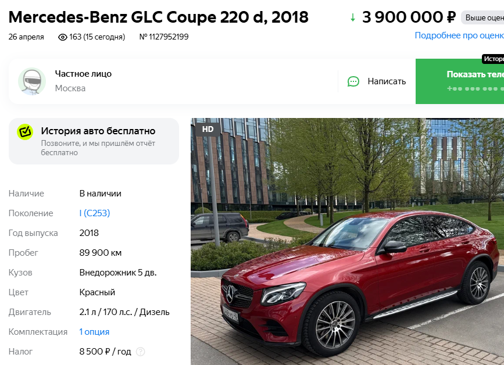Open the '1 опция' configuration link
The image size is (504, 365).
[94, 332]
